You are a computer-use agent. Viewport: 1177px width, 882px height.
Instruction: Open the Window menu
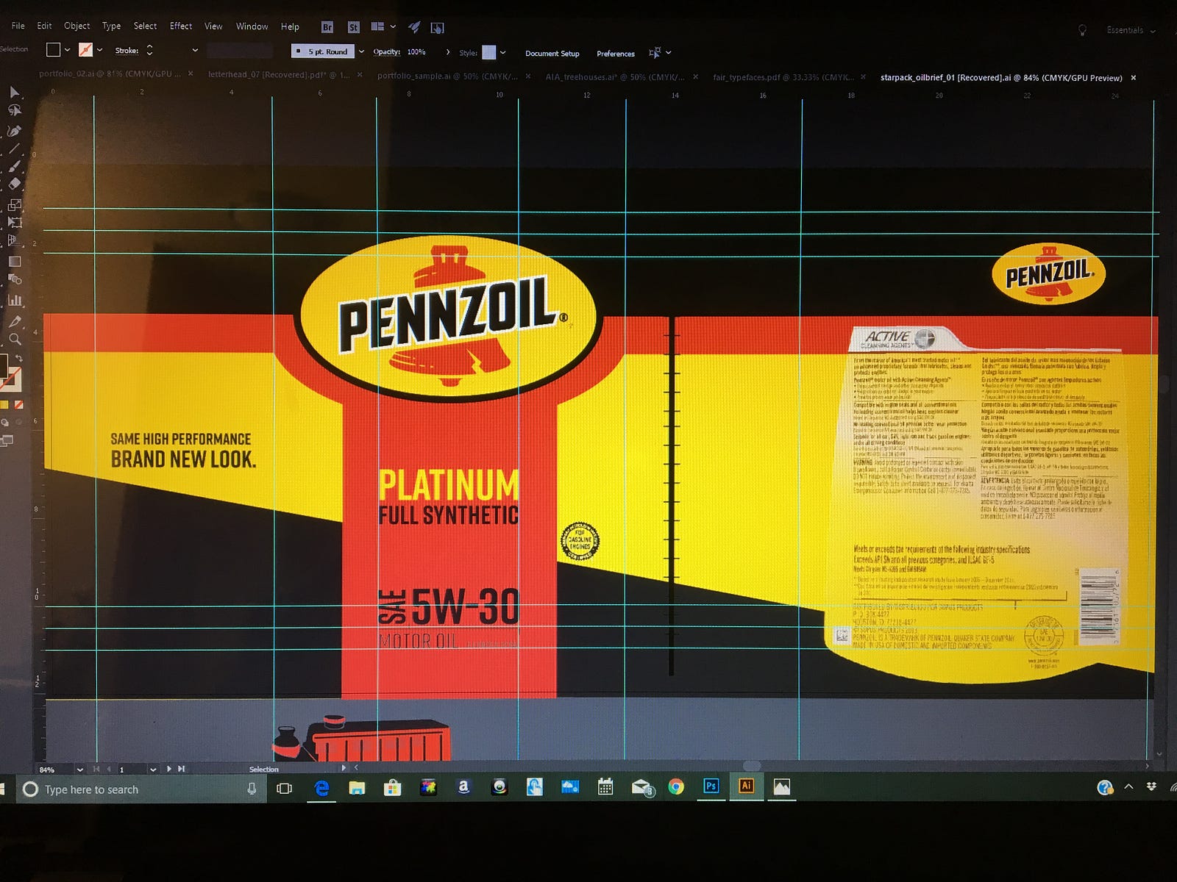point(252,26)
